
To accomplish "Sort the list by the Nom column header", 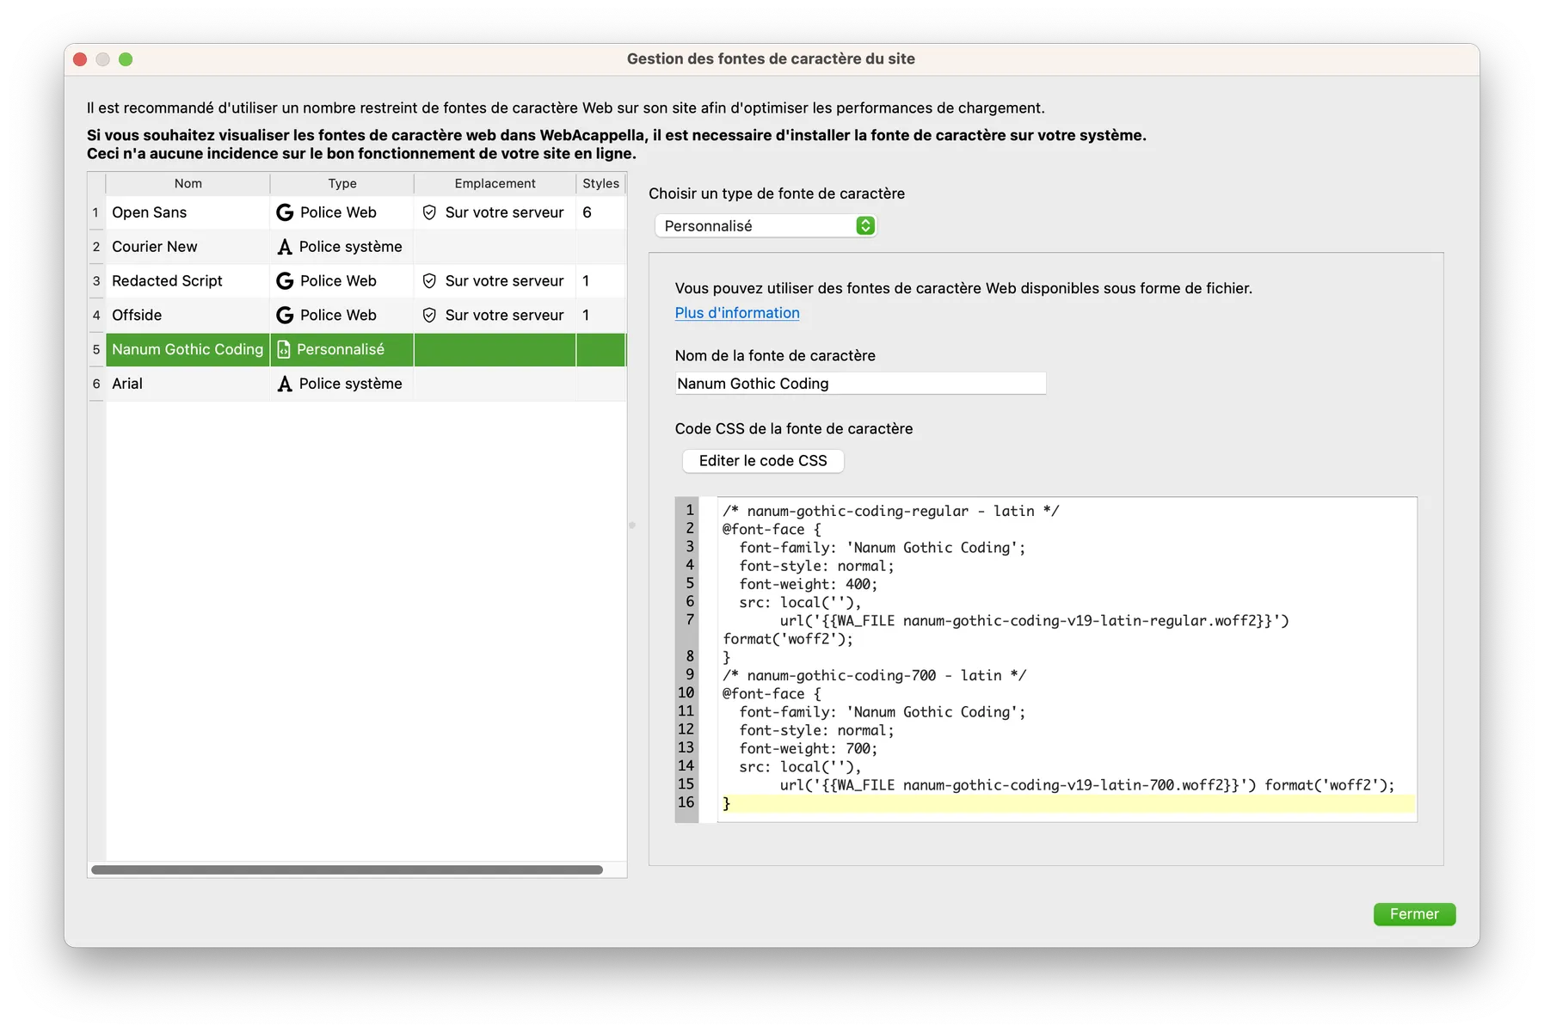I will (x=188, y=183).
